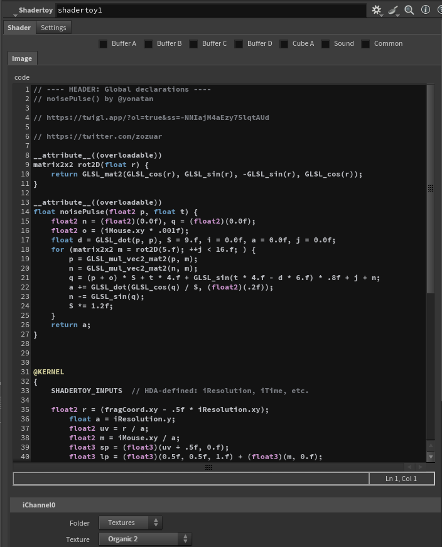Click the @KERNEL line in code
Viewport: 442px width, 547px height.
click(x=48, y=372)
